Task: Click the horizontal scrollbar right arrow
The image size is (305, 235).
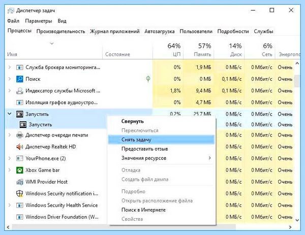Action: tap(290, 227)
